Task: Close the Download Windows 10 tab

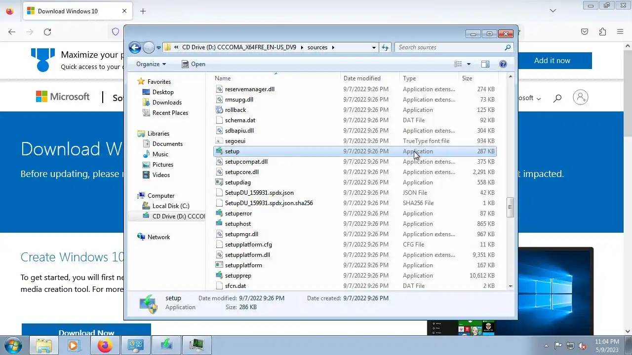Action: [124, 11]
